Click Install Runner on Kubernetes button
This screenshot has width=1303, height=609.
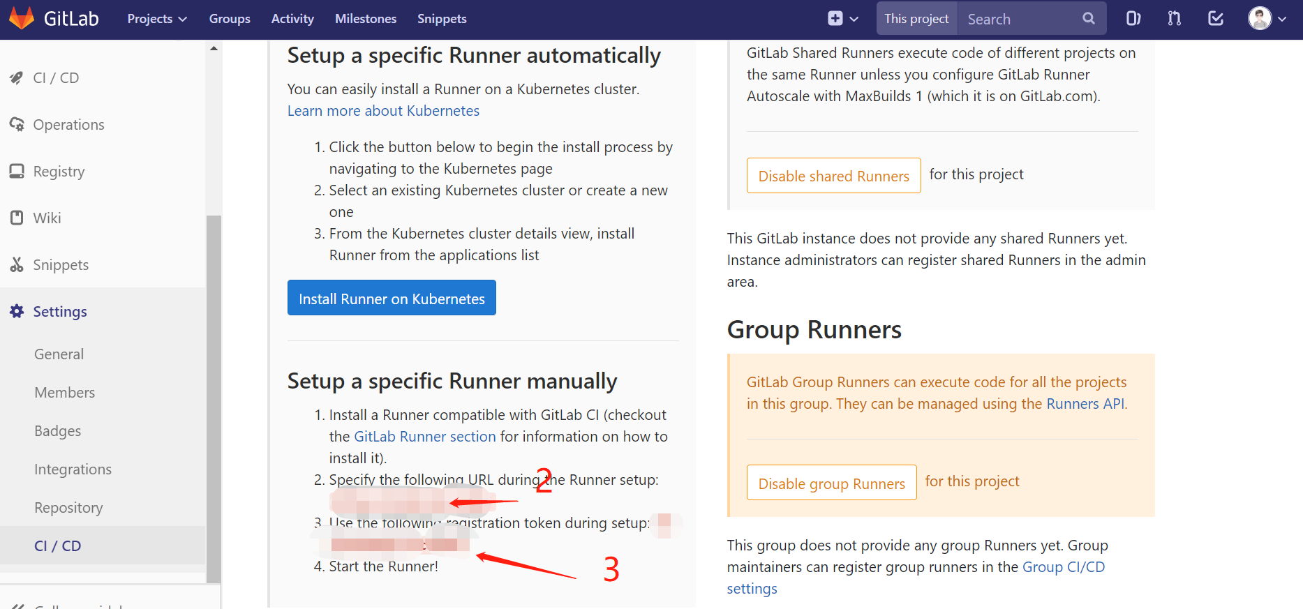(x=392, y=299)
